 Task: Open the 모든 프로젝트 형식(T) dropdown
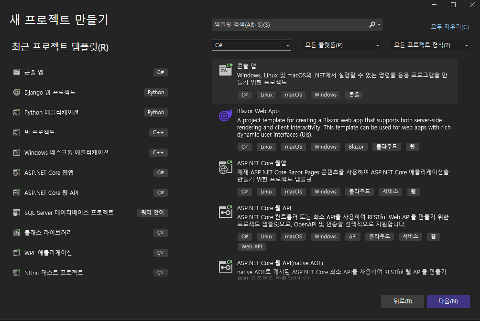point(430,45)
